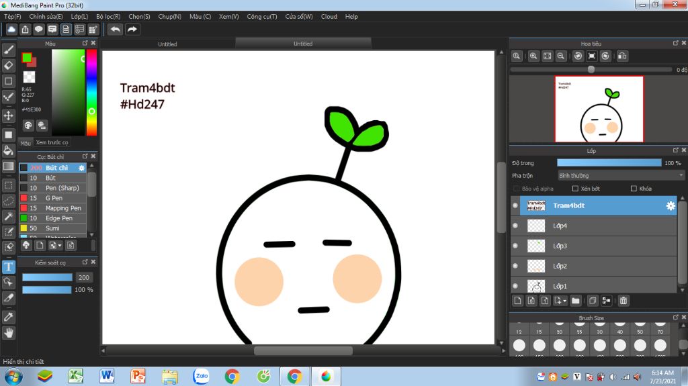Open PowerPoint from the taskbar

tap(138, 376)
